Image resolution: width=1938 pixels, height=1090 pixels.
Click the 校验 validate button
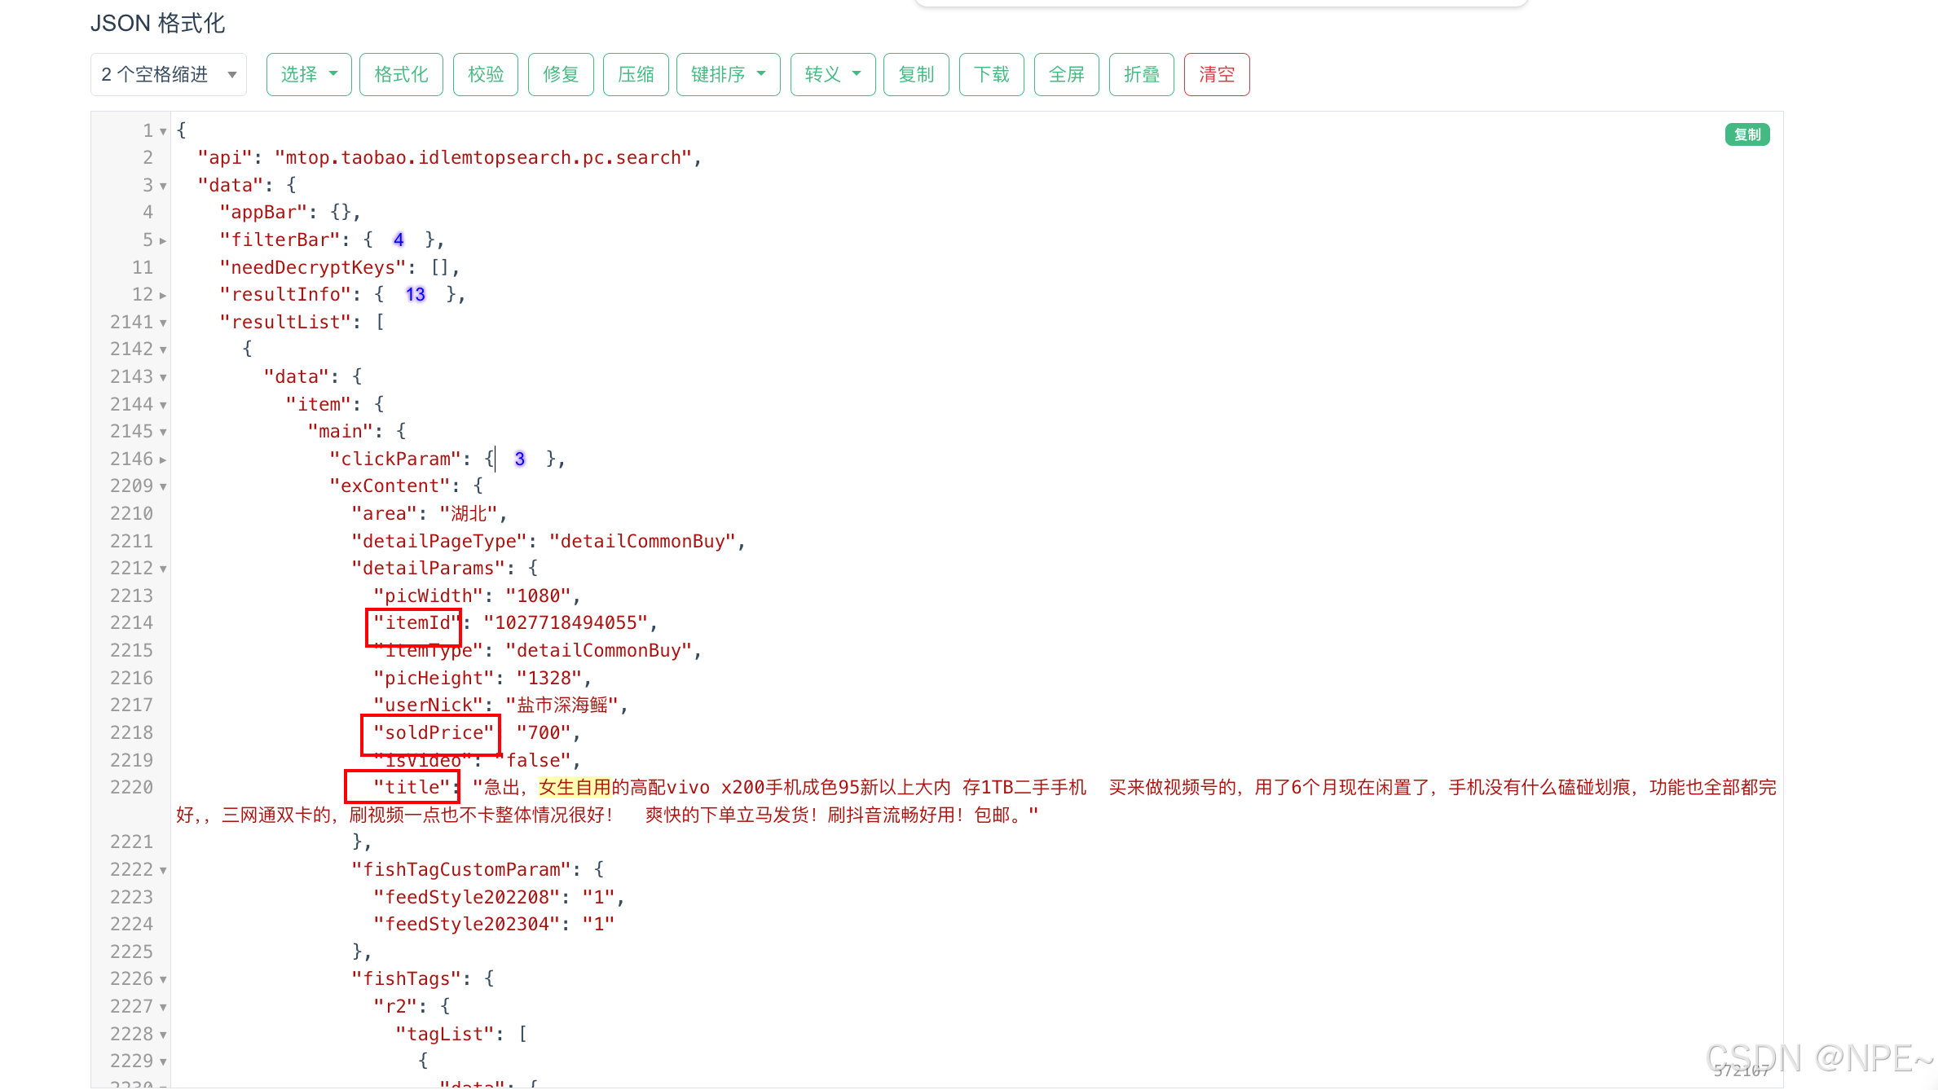(486, 75)
